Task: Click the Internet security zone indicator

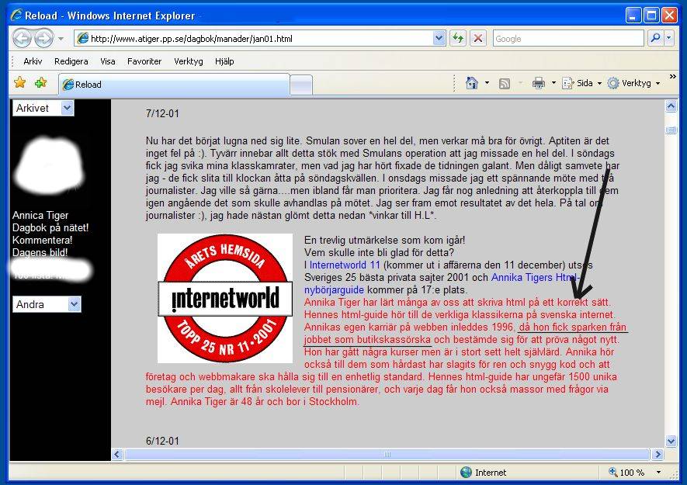Action: (x=484, y=473)
